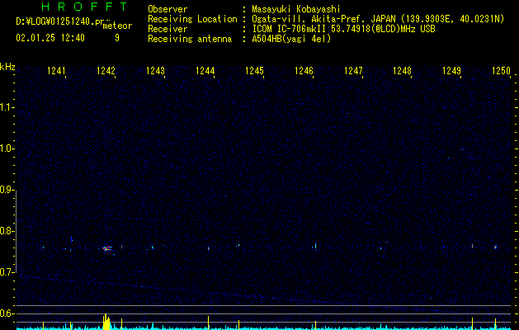Click the 0.7 frequency axis label
519x330 pixels.
tap(7, 272)
